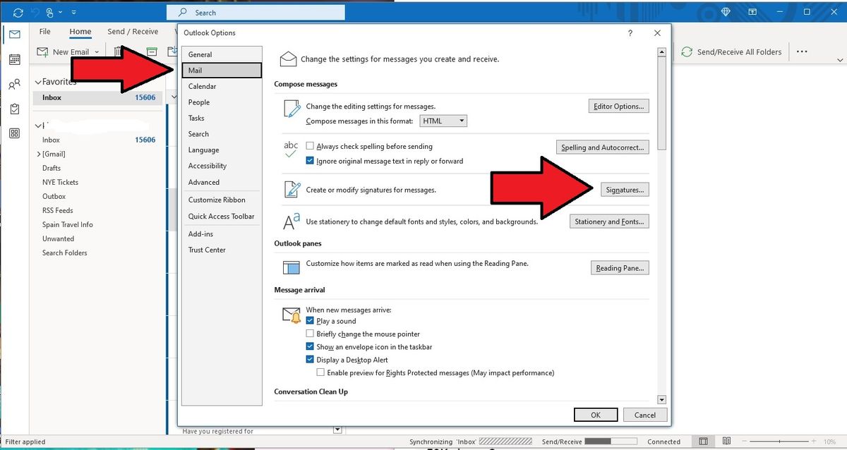Click the zoom slider in status bar

point(779,442)
